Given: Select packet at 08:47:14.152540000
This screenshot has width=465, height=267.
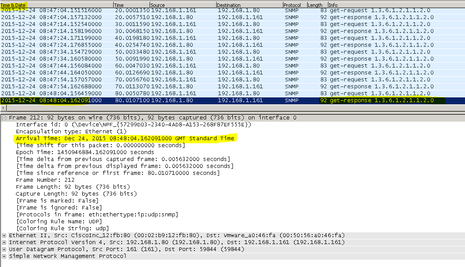Looking at the screenshot, I should (x=232, y=24).
